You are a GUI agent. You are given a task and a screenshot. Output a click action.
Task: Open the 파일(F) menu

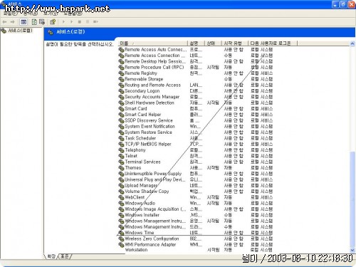11,14
